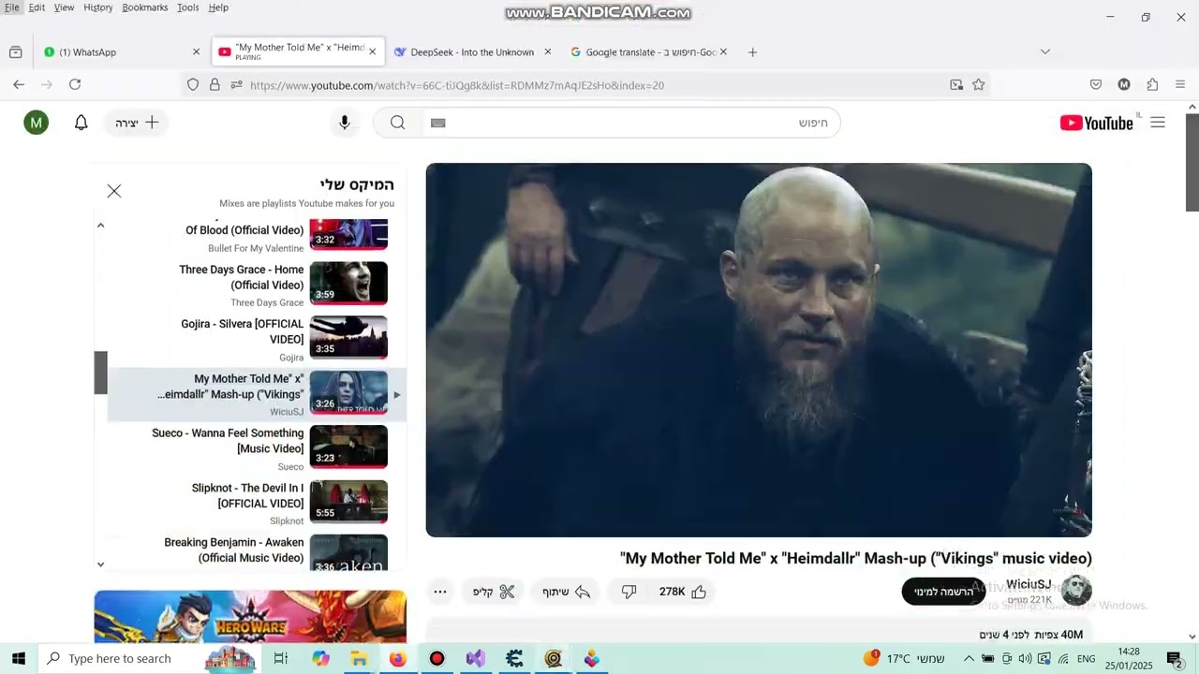1199x674 pixels.
Task: Open the Firefox account M icon in toolbar
Action: (1124, 84)
